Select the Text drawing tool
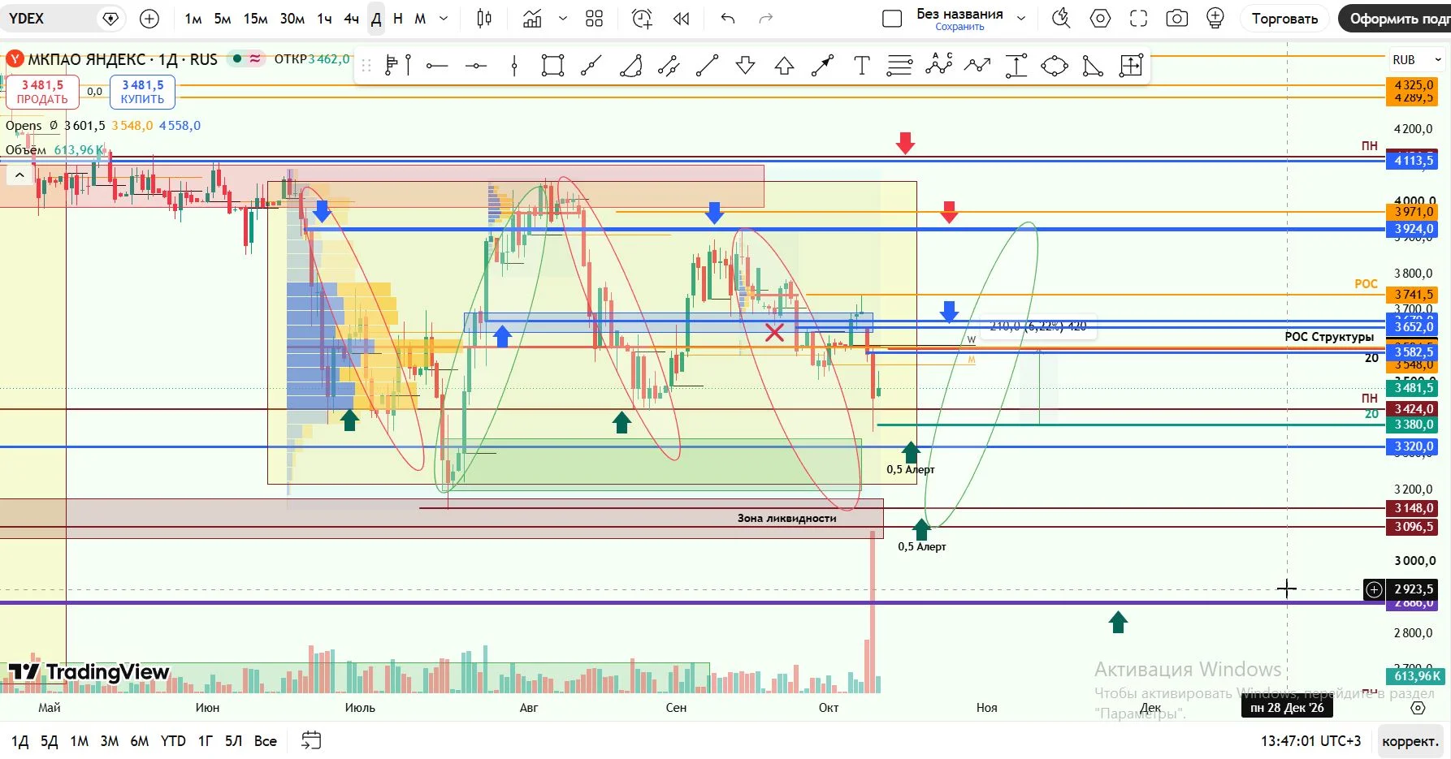The image size is (1451, 759). click(x=861, y=65)
